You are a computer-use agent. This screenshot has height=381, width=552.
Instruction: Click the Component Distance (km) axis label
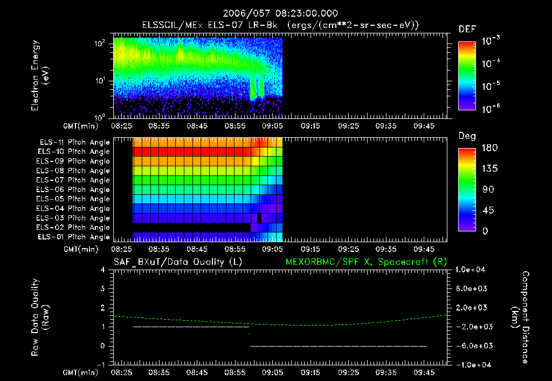point(520,317)
